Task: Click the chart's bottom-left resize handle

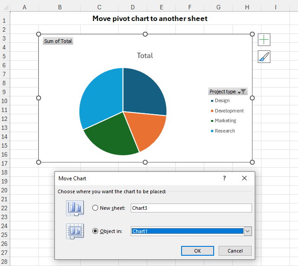Action: click(x=38, y=162)
